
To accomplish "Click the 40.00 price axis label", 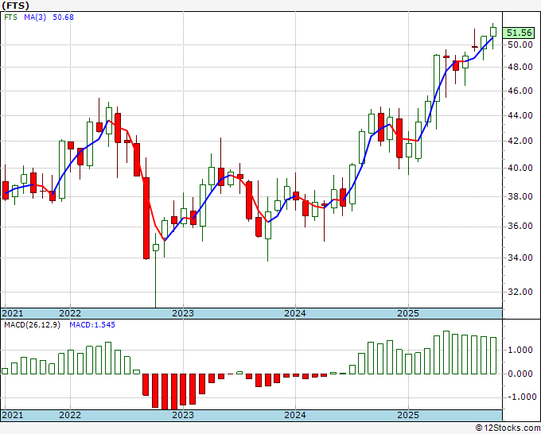I will coord(520,168).
